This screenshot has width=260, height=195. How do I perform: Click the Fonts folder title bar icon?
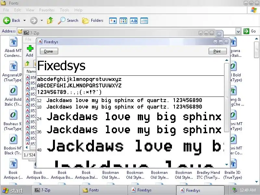(x=3, y=3)
